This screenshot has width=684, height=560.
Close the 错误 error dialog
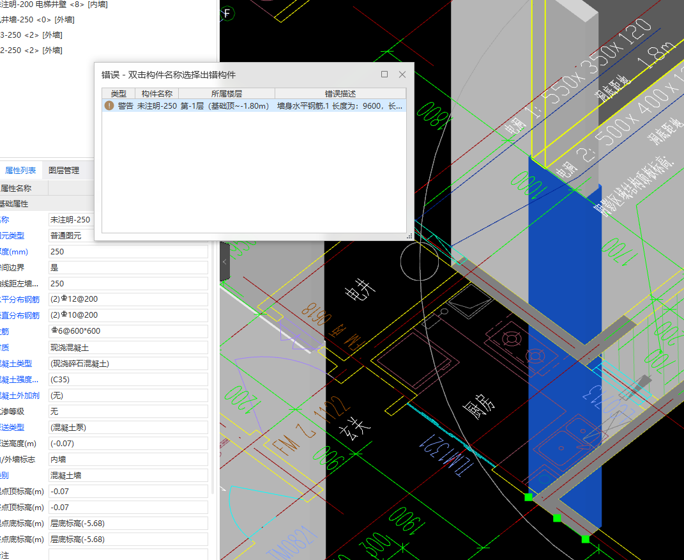[x=402, y=74]
